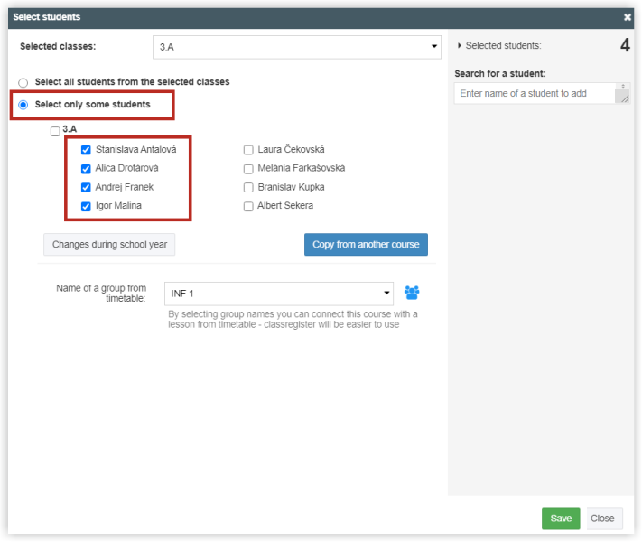Check Branislav Kupka

click(248, 188)
